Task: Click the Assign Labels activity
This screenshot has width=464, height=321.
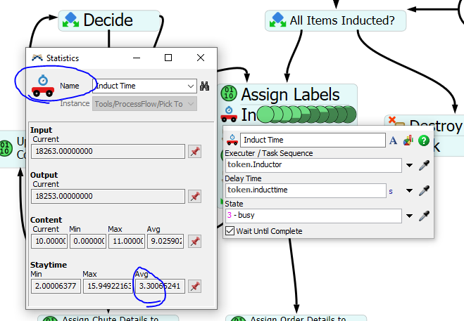Action: pos(289,94)
